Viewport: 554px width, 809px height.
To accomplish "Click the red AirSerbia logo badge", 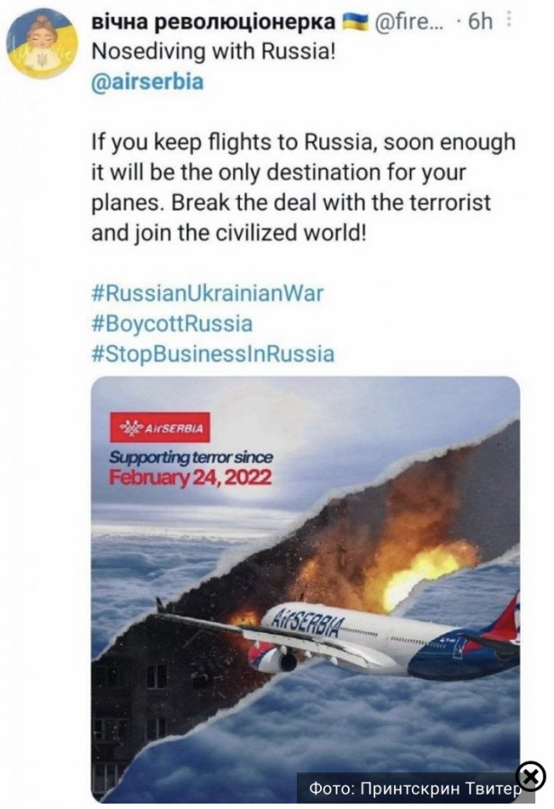I will click(x=159, y=427).
